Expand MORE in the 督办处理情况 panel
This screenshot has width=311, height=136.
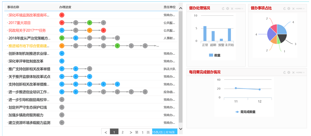[239, 8]
